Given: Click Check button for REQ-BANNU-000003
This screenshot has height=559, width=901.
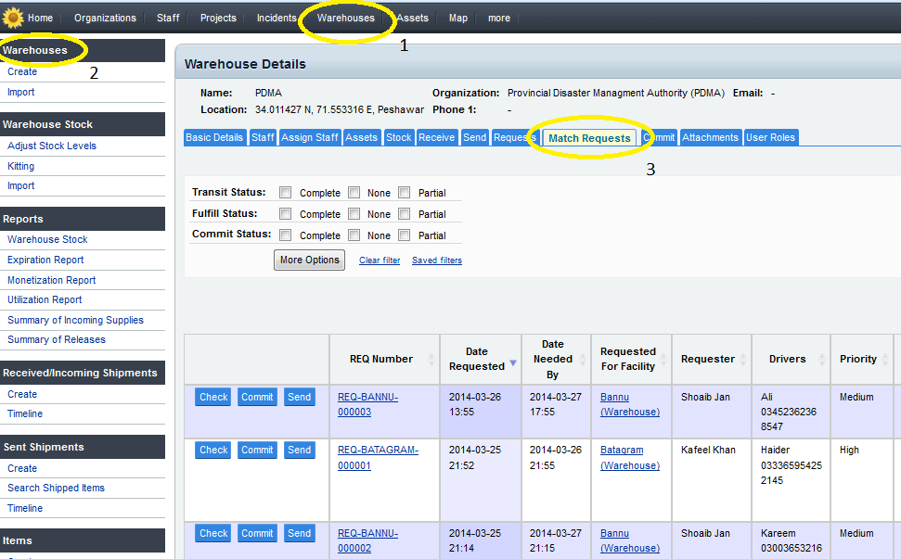Looking at the screenshot, I should coord(213,397).
